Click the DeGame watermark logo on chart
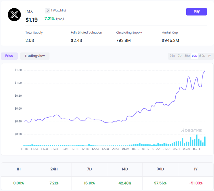Screen dimensions: 214x191 click(x=191, y=130)
